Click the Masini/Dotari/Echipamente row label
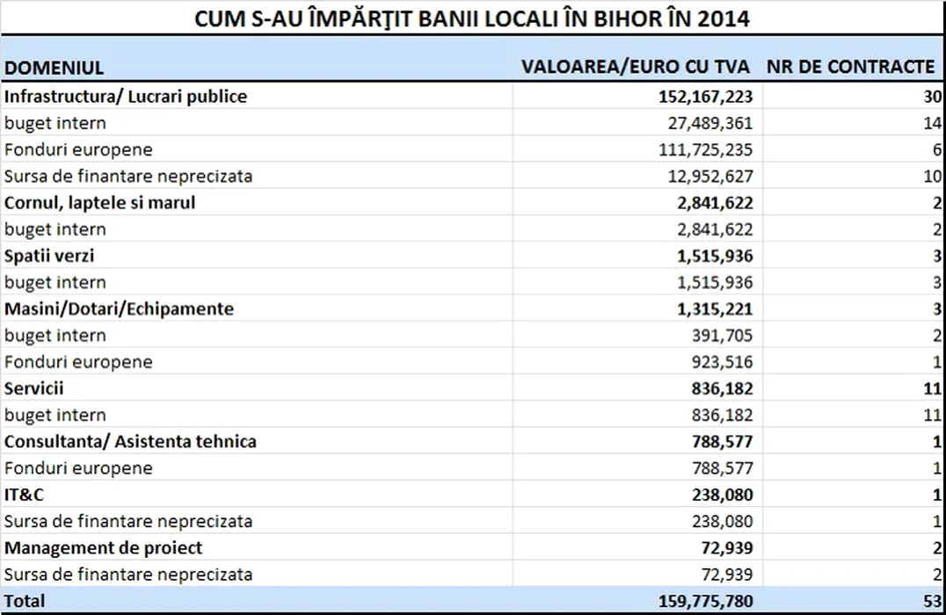 point(119,309)
